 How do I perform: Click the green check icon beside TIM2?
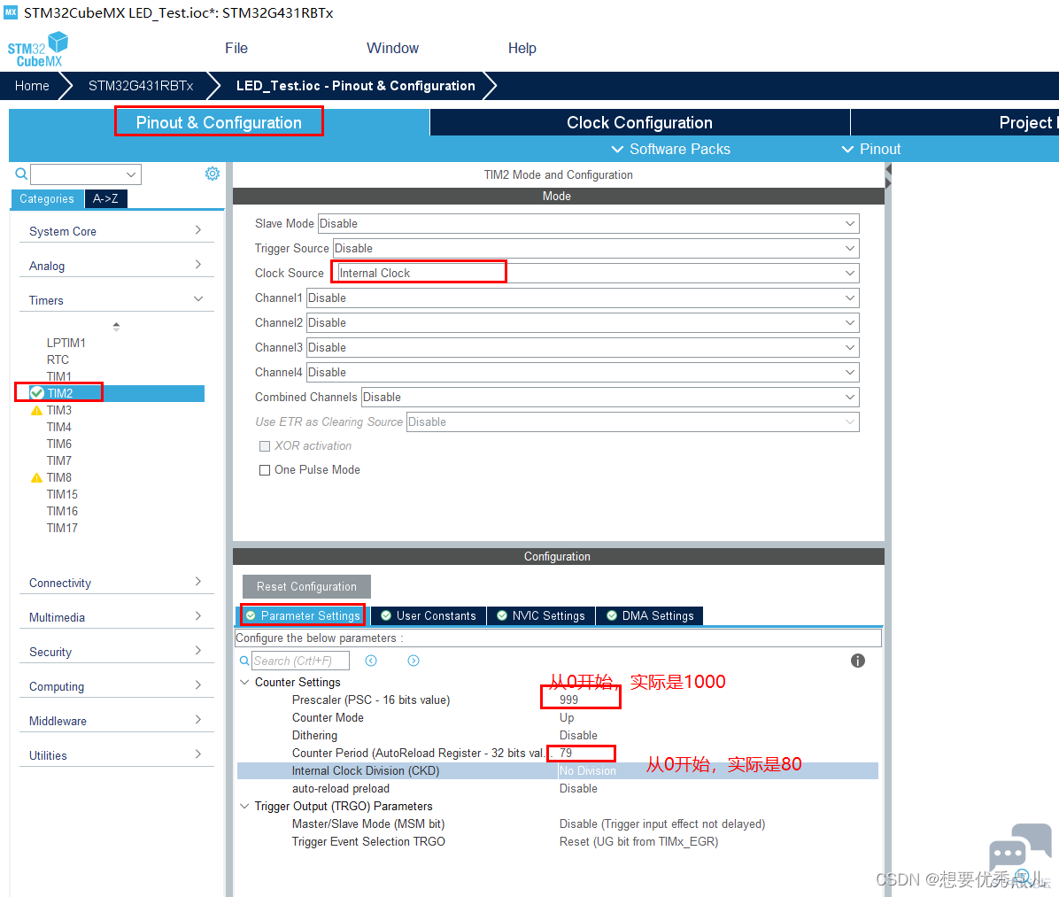pyautogui.click(x=37, y=393)
